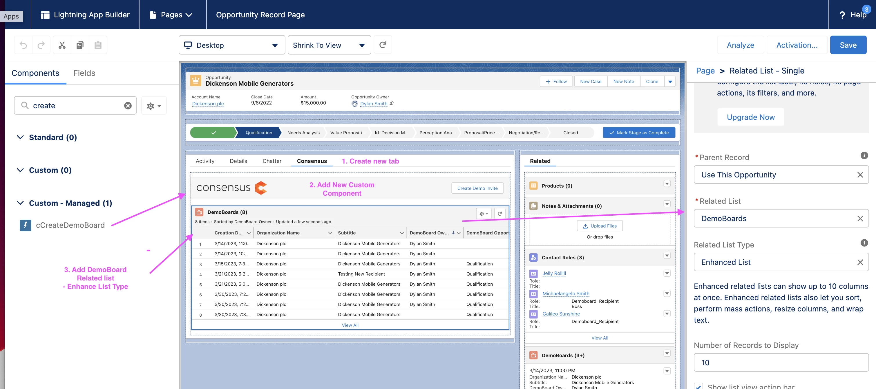This screenshot has width=876, height=389.
Task: Open the Pages dropdown menu
Action: pyautogui.click(x=171, y=15)
